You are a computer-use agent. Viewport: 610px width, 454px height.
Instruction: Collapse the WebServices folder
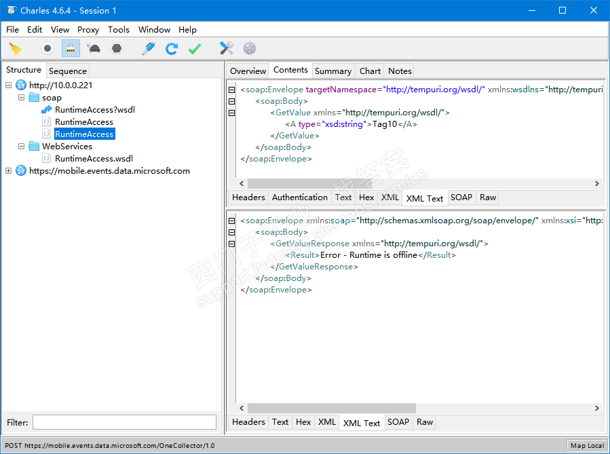22,147
